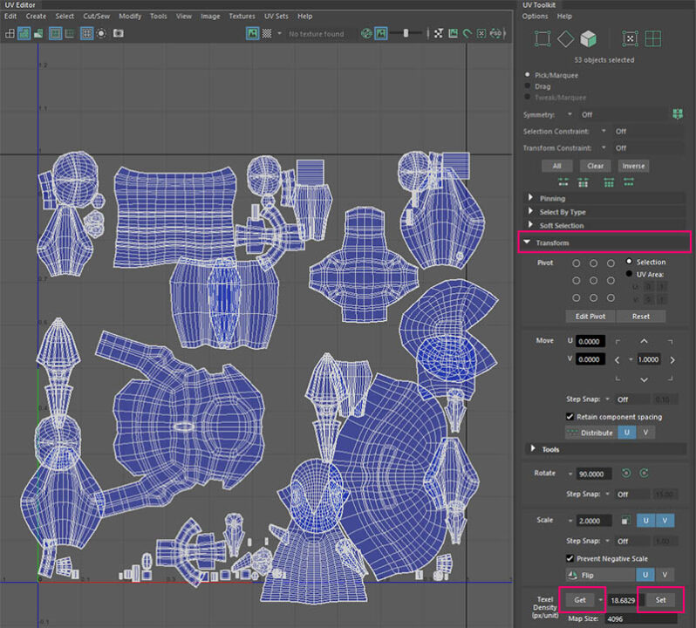Select Drag radio option
Screen dimensions: 696x628
pos(528,85)
